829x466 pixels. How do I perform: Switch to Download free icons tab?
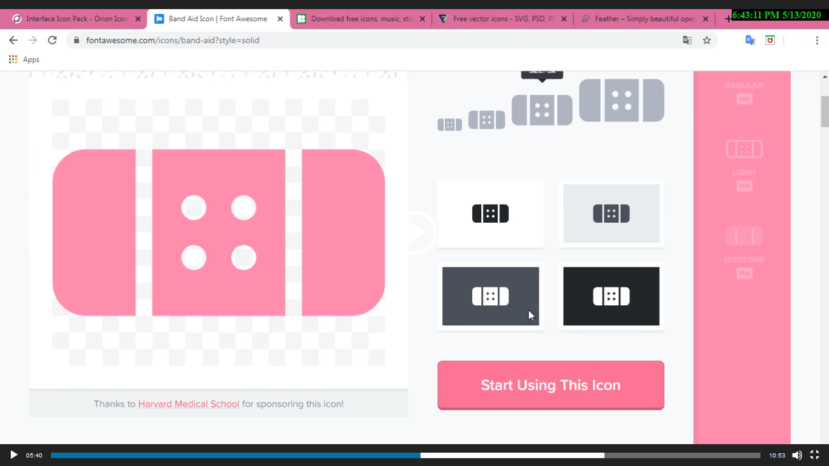361,19
